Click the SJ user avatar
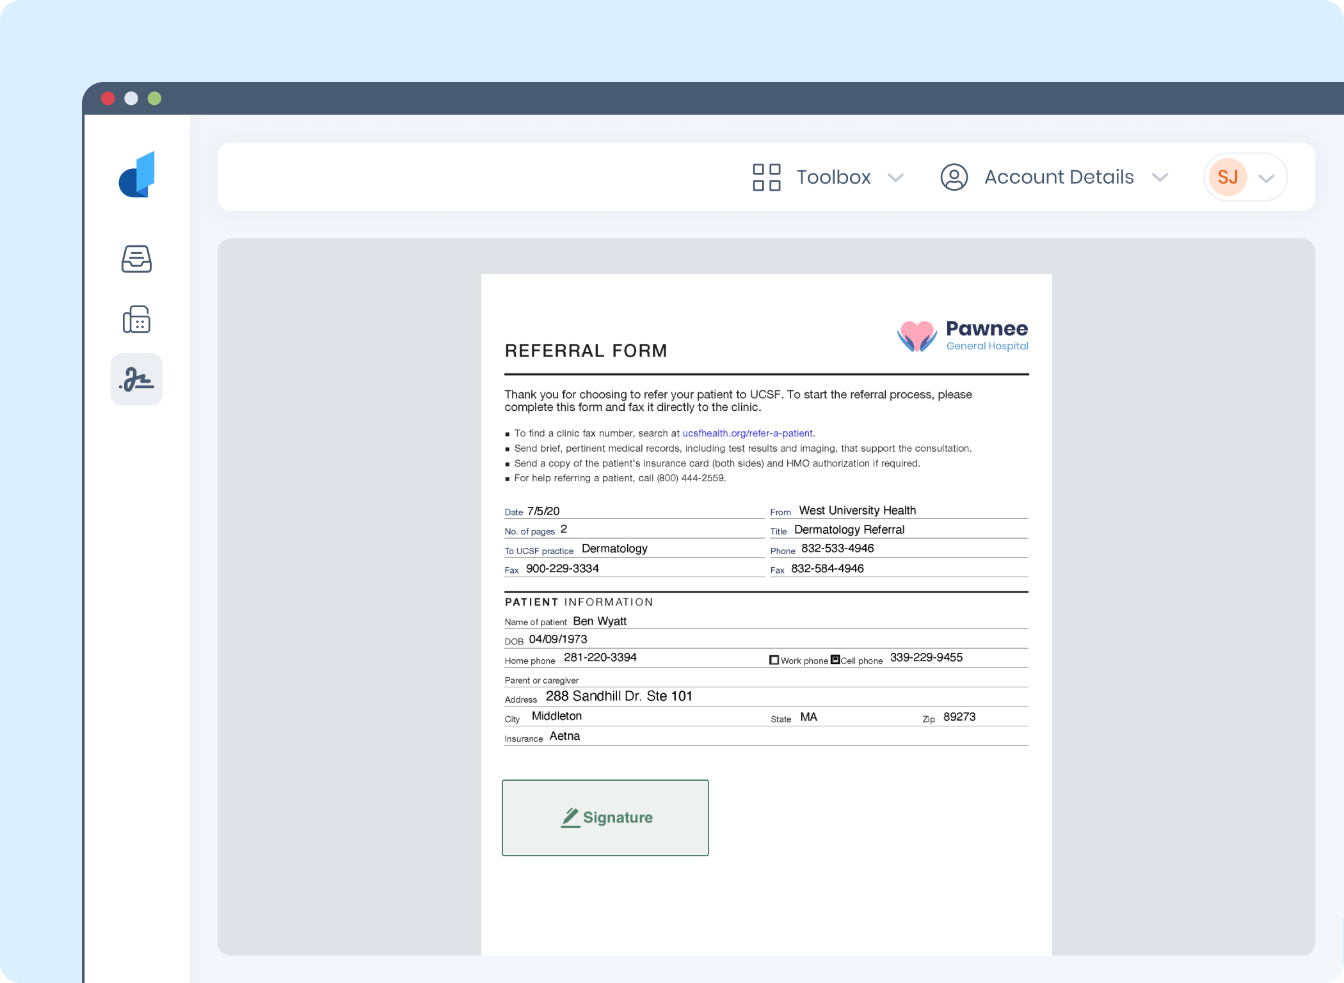The width and height of the screenshot is (1344, 983). click(1227, 177)
